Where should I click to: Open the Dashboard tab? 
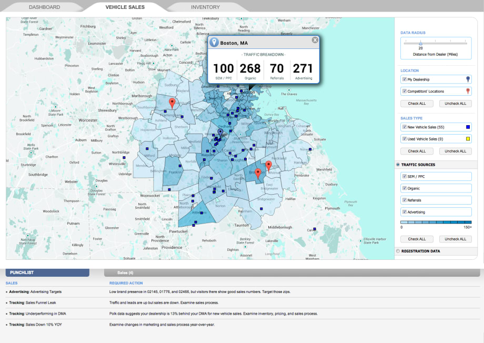[44, 7]
